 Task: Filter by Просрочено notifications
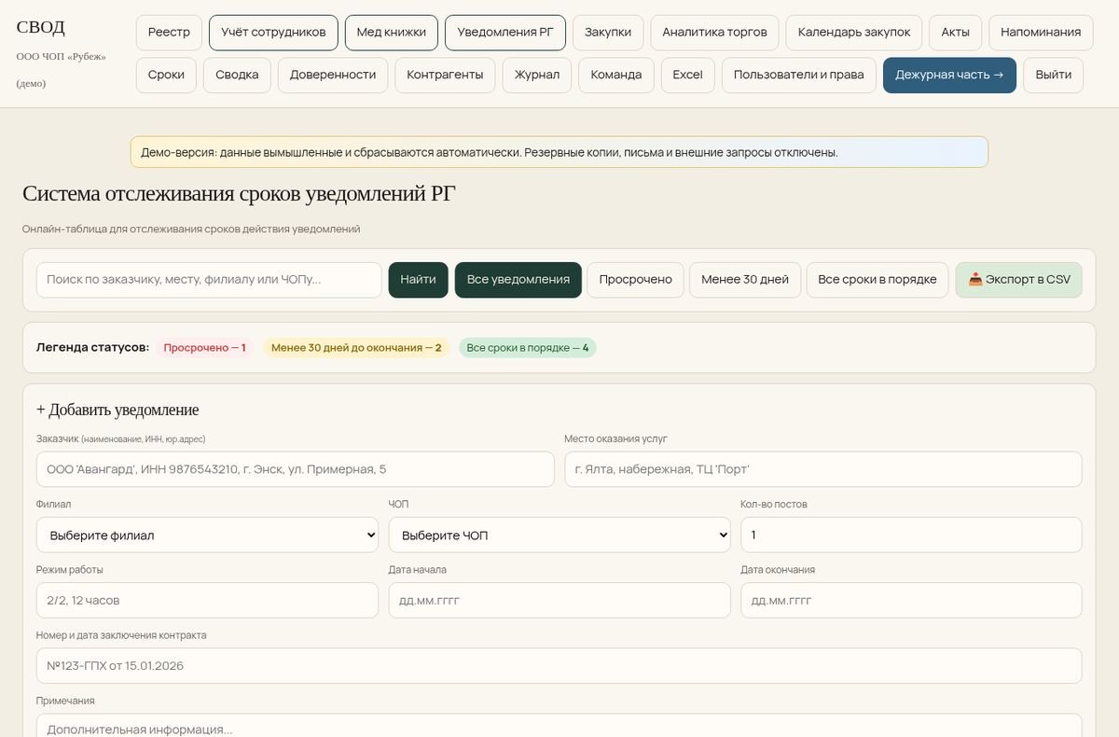[x=635, y=280]
